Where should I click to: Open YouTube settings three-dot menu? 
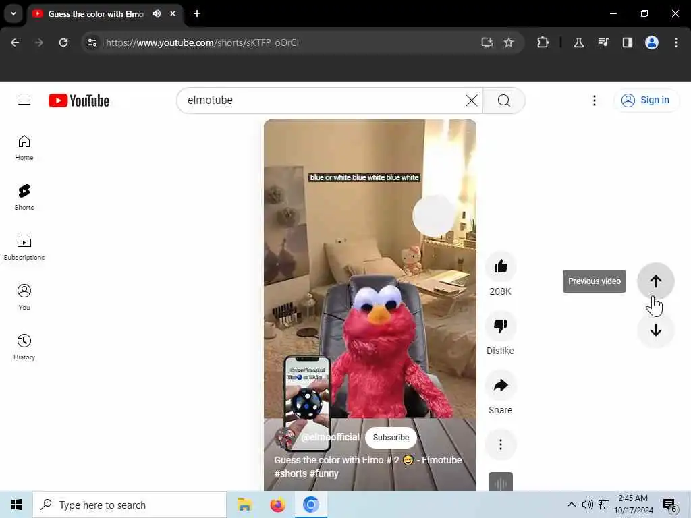coord(594,100)
